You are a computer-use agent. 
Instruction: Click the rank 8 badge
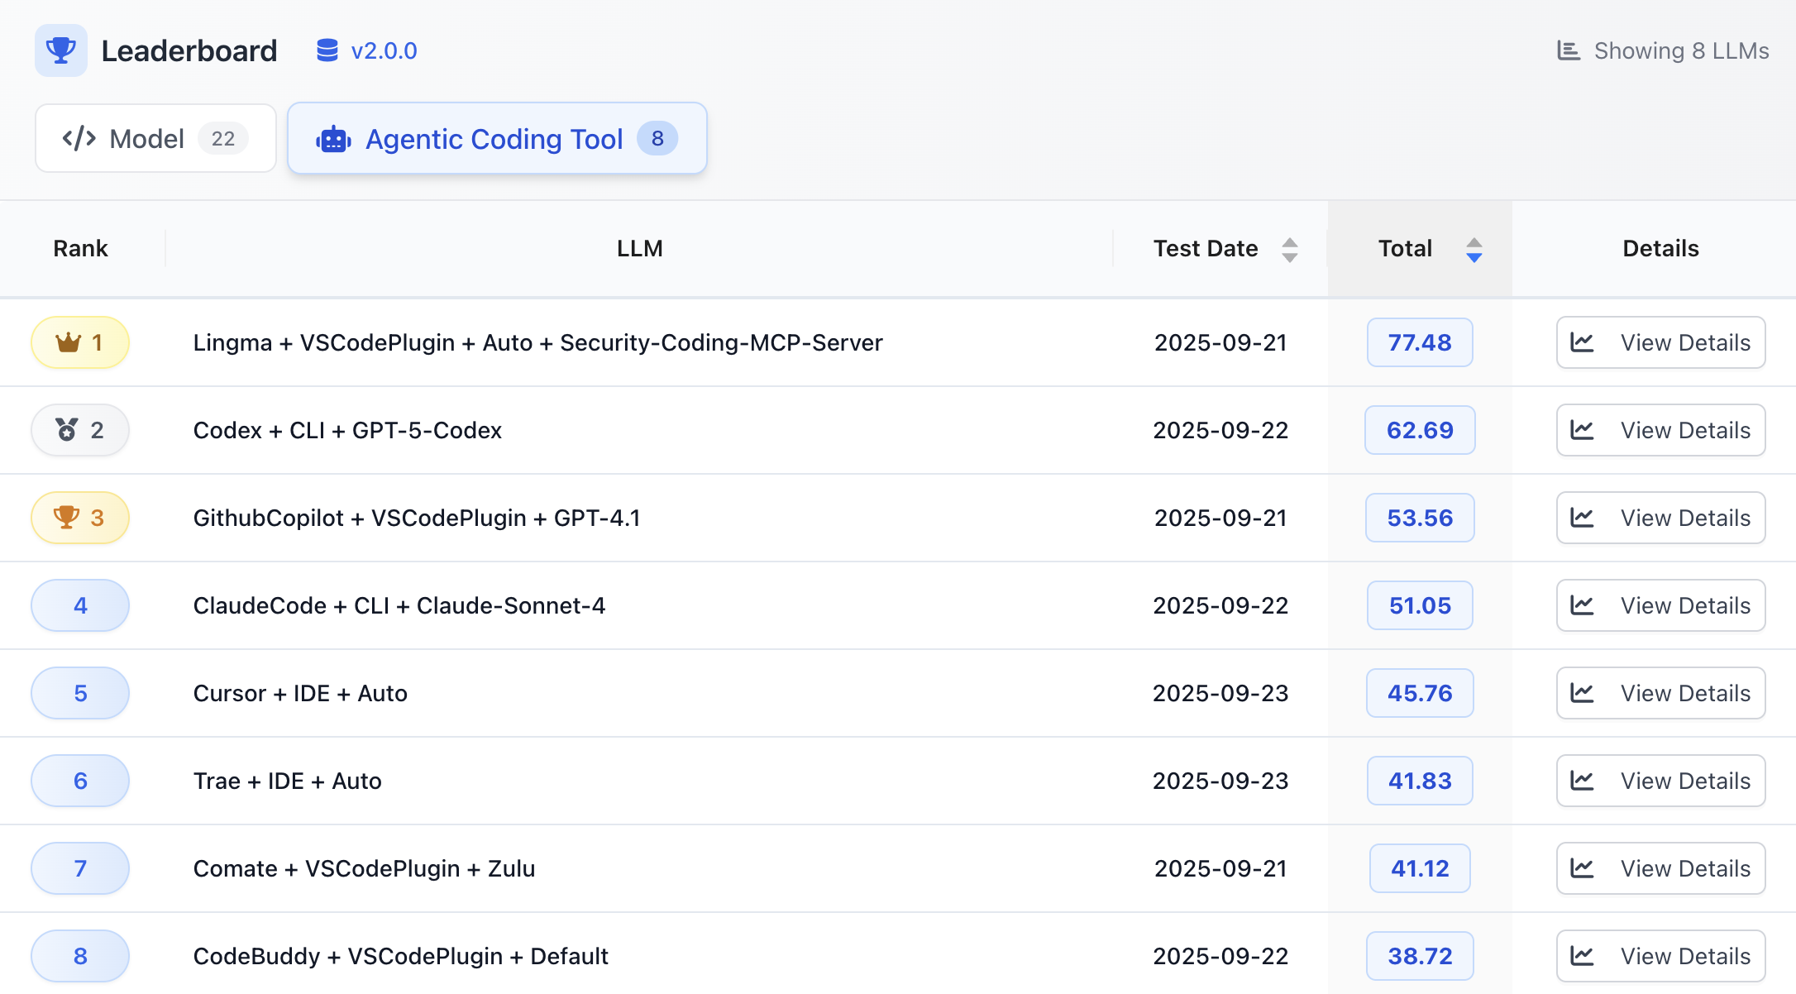80,956
